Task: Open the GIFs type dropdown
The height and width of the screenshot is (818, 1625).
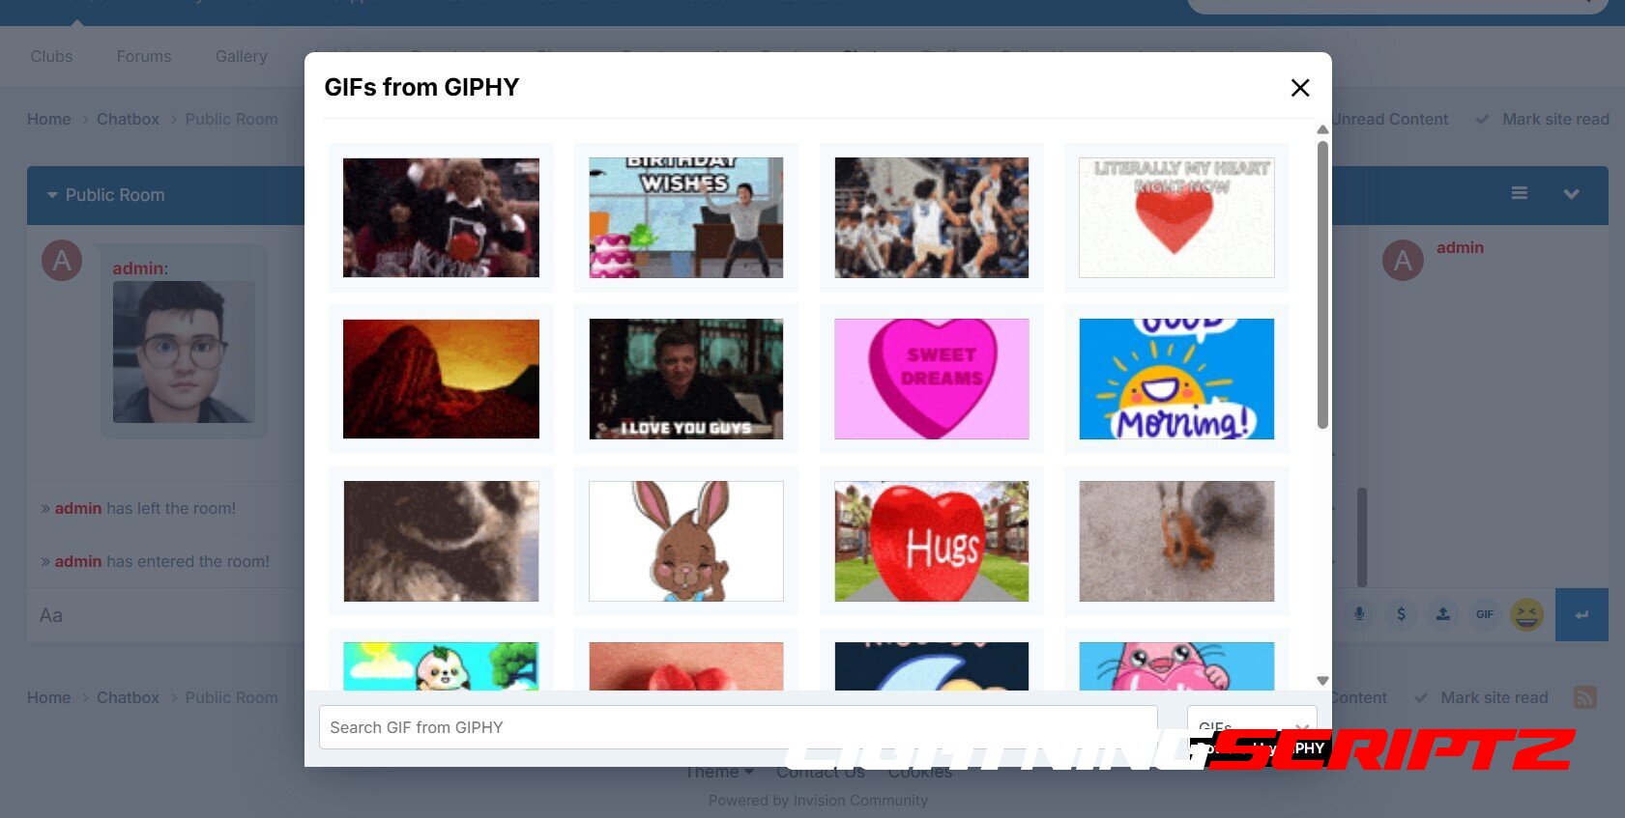Action: [x=1251, y=725]
